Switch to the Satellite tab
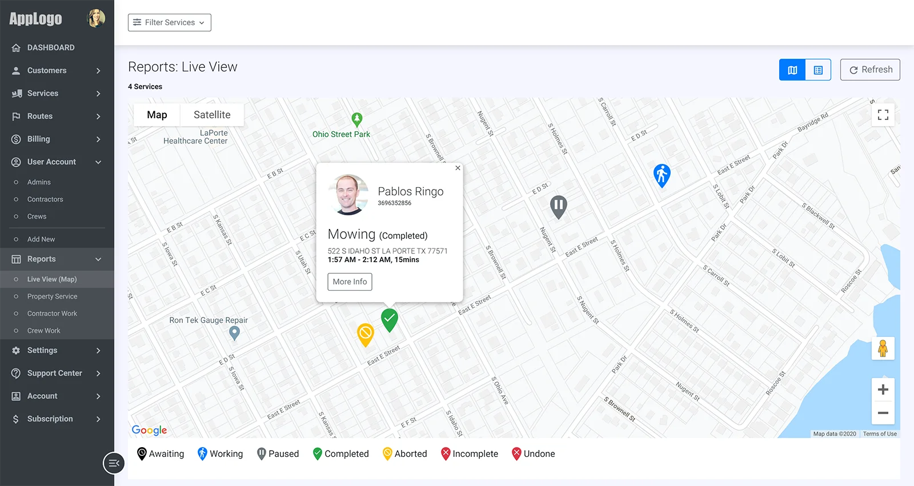 pyautogui.click(x=212, y=115)
